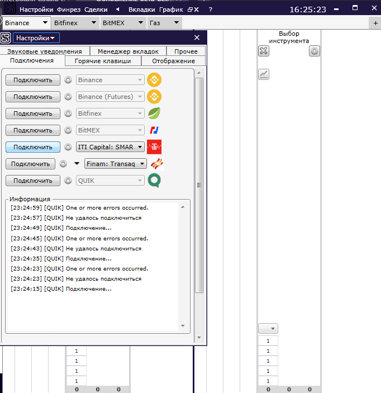Open the График menu

(171, 10)
